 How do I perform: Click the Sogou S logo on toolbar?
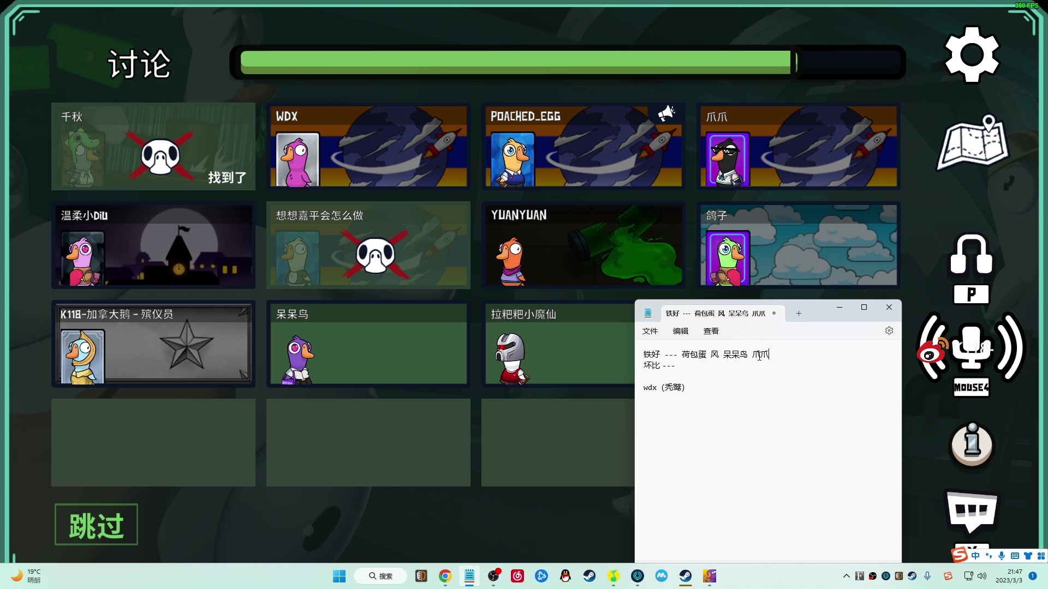coord(960,555)
